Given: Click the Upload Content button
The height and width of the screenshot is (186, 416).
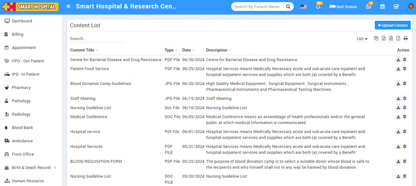Looking at the screenshot, I should (393, 26).
